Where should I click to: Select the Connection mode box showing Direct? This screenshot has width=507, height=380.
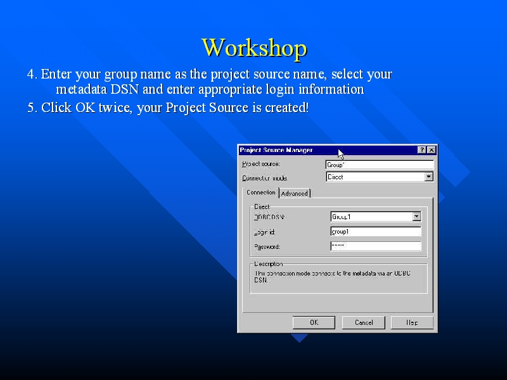click(375, 177)
